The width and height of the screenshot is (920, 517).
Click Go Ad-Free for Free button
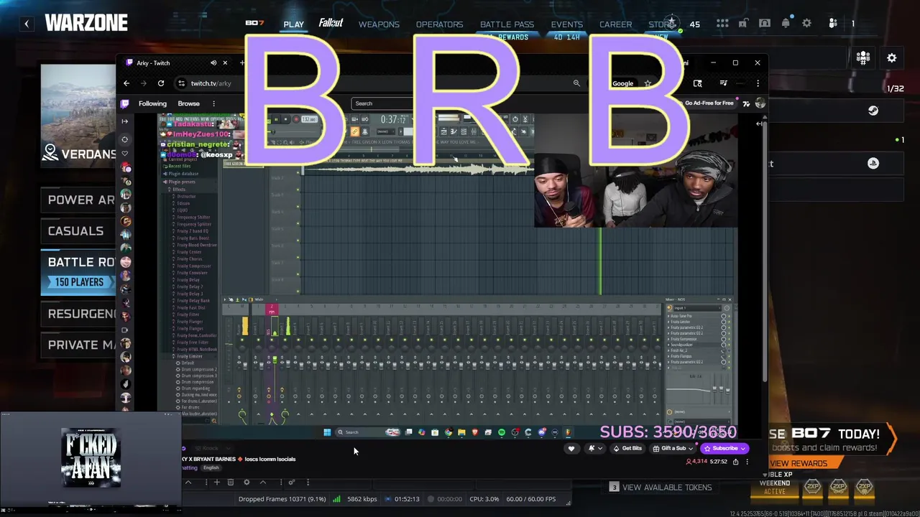[x=709, y=103]
